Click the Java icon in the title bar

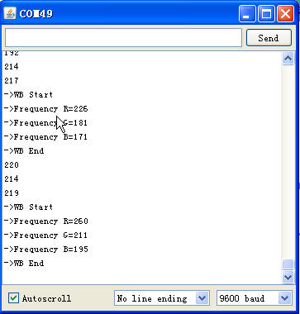(10, 13)
